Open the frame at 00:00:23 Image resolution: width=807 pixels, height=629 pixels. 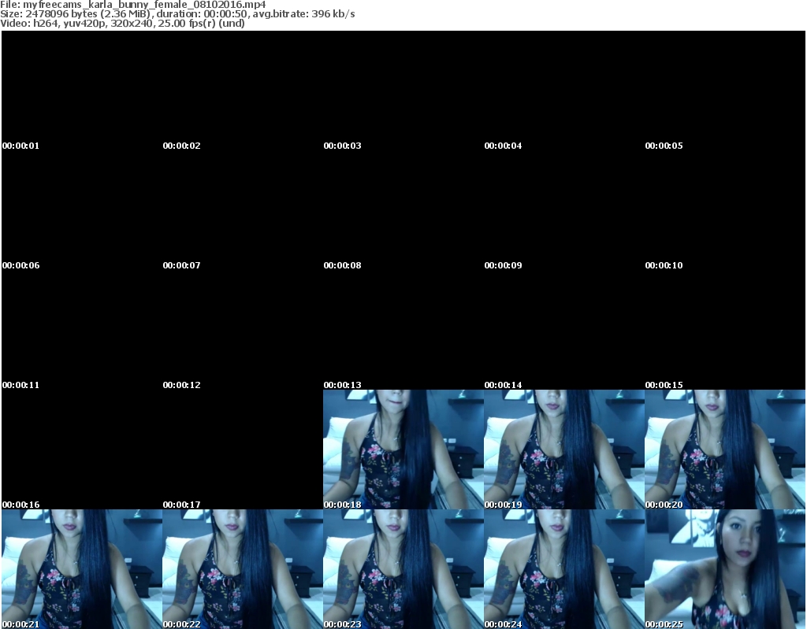403,569
